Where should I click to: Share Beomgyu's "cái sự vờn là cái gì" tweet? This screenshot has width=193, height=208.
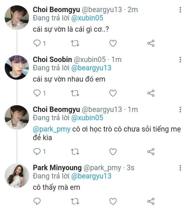151,43
